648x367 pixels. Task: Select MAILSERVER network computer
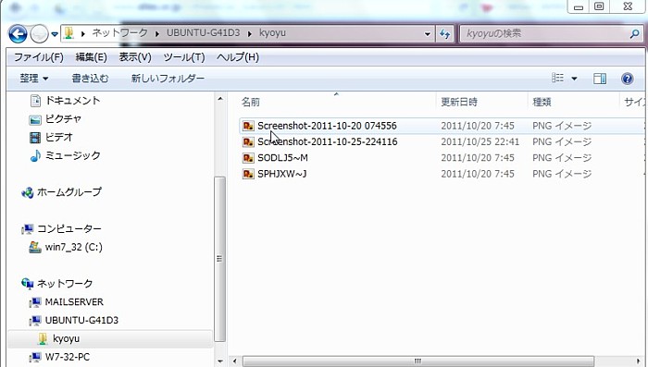(74, 301)
